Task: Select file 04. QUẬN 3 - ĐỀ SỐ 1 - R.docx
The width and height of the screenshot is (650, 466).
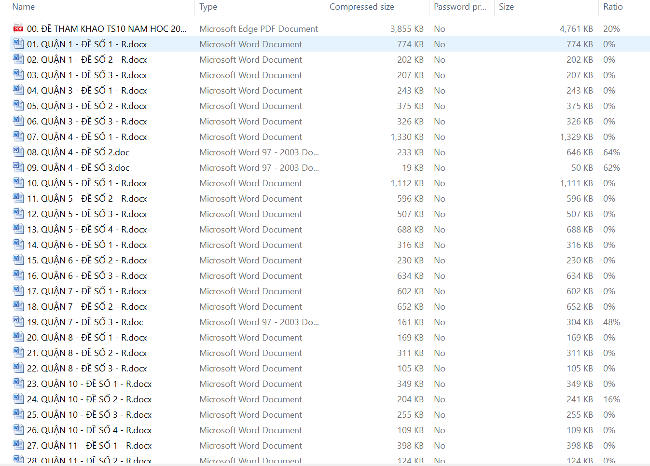Action: (x=87, y=91)
